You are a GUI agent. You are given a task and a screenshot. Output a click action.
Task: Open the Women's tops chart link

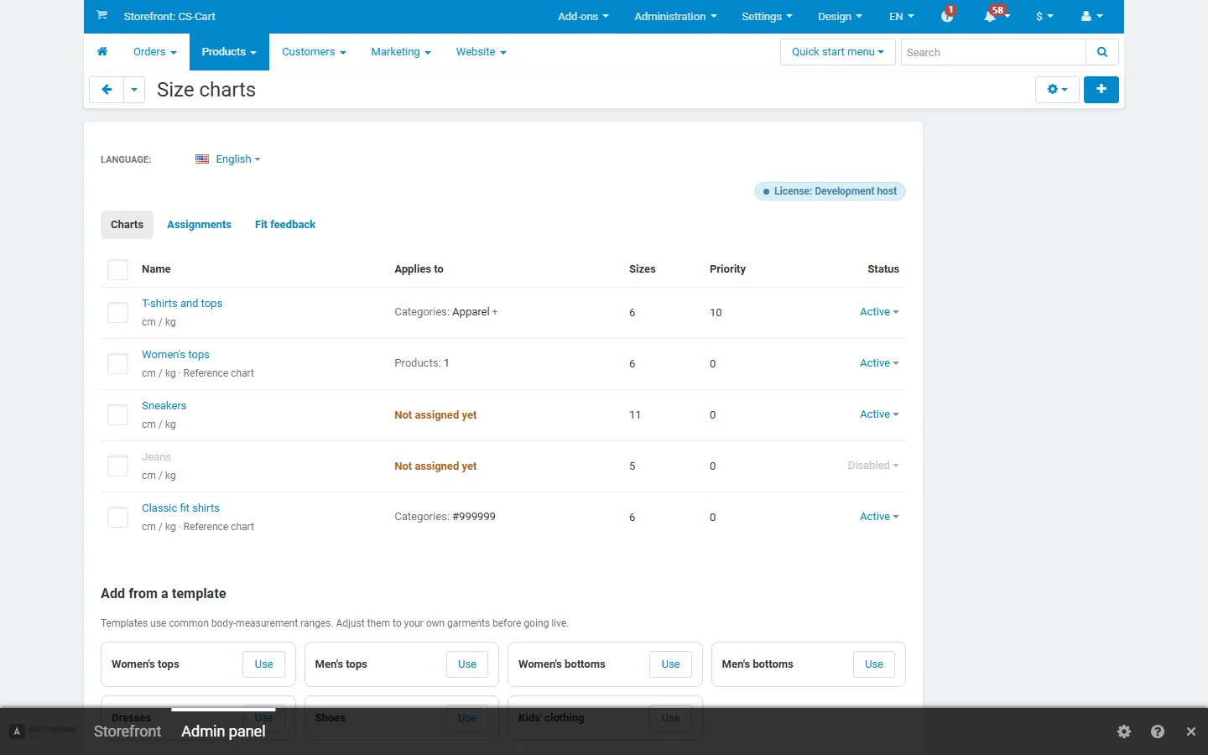click(x=175, y=355)
